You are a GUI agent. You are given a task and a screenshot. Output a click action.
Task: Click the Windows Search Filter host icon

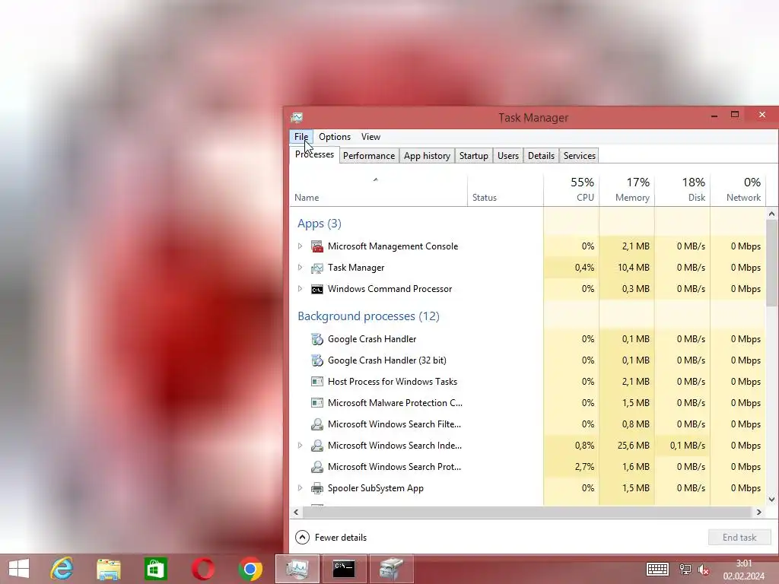click(x=317, y=424)
